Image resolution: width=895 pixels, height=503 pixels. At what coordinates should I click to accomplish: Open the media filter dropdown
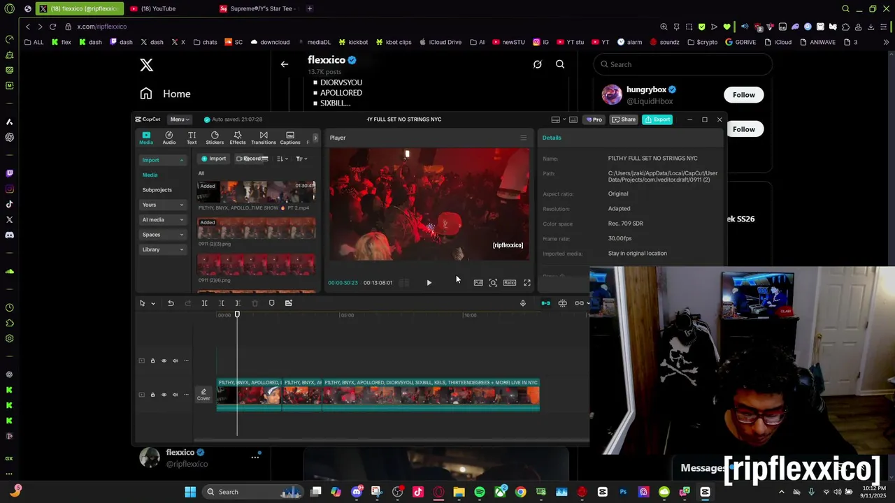(301, 159)
